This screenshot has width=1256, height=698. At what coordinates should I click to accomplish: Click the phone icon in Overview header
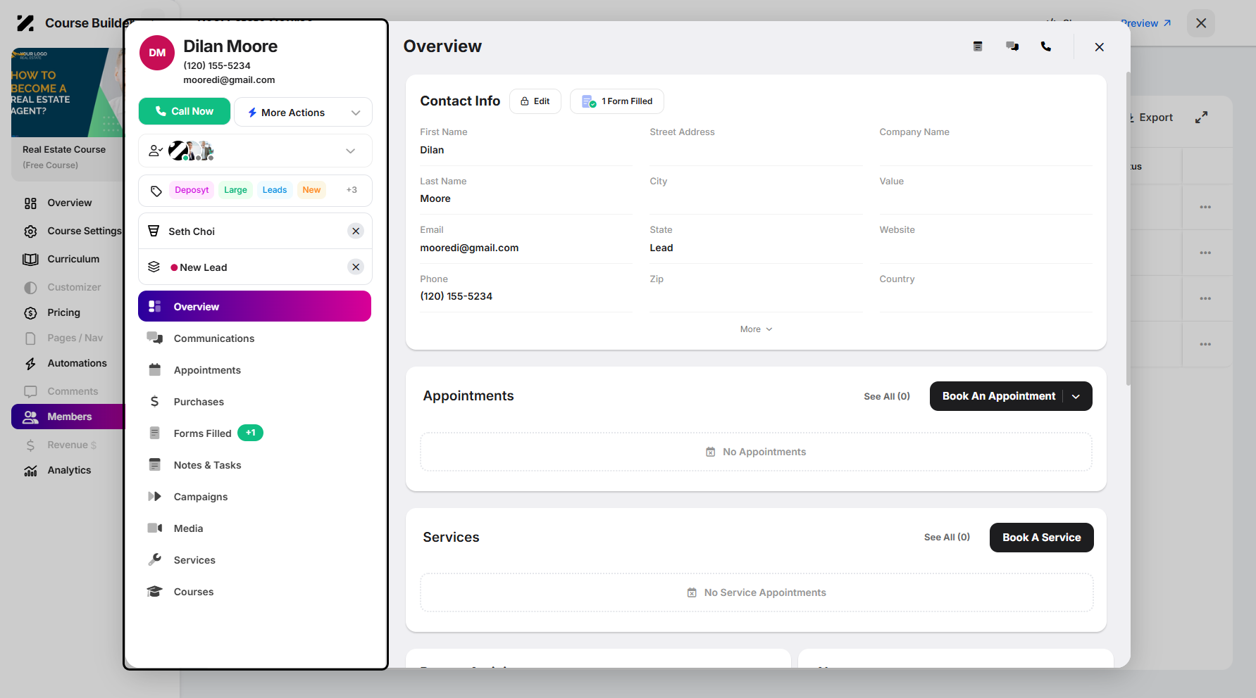point(1046,46)
